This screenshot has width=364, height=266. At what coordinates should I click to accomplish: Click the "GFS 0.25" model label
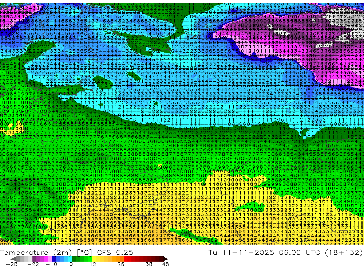coord(115,253)
